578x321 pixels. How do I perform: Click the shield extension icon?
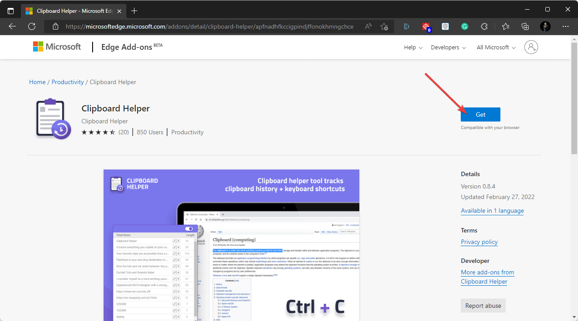[445, 26]
